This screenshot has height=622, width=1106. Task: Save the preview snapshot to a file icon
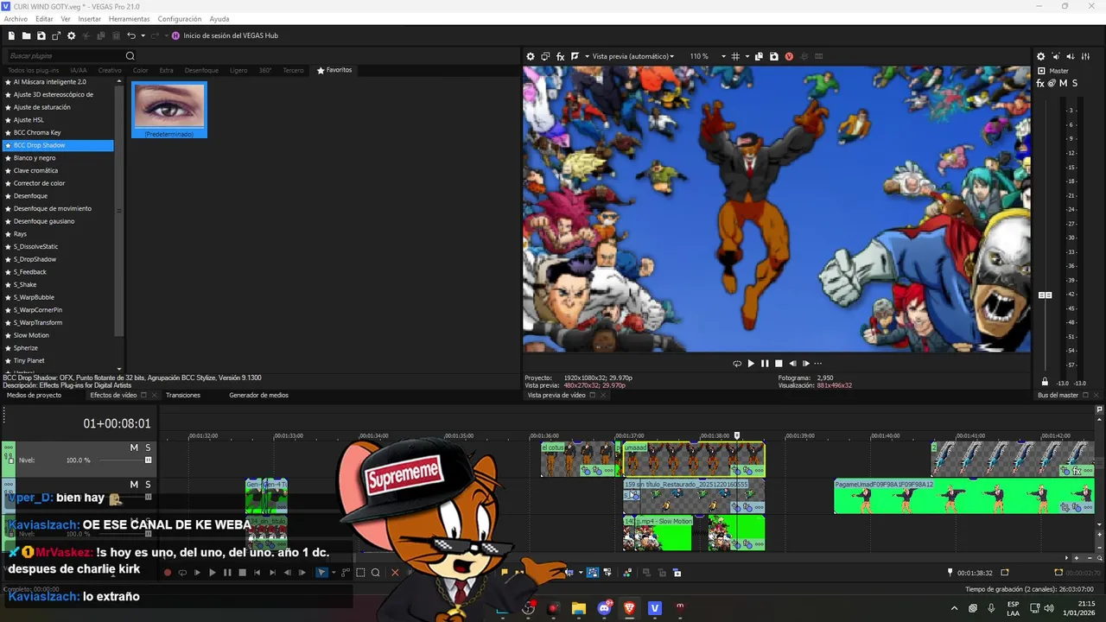coord(773,56)
